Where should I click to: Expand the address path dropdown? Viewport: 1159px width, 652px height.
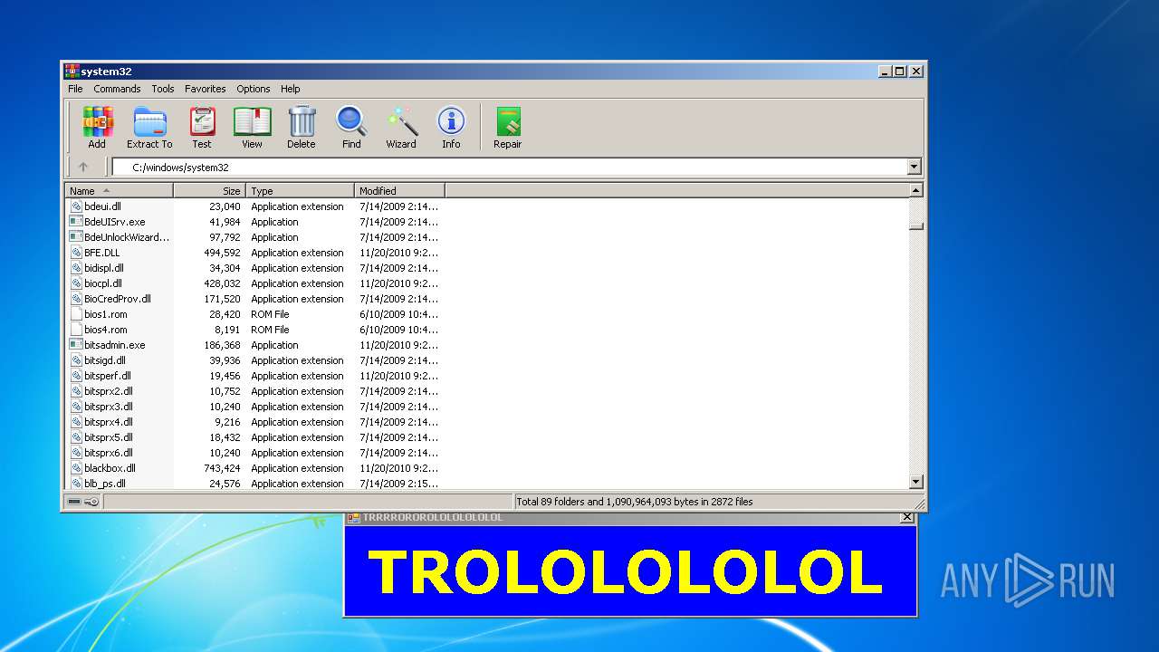pos(914,167)
